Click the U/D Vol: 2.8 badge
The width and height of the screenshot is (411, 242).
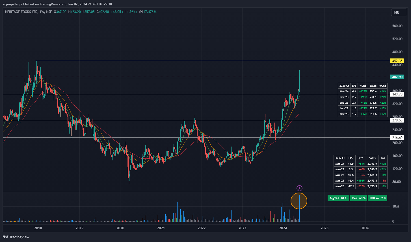[x=378, y=198]
